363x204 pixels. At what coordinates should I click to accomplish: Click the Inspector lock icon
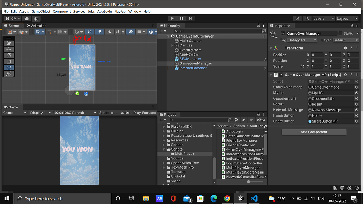pyautogui.click(x=351, y=25)
